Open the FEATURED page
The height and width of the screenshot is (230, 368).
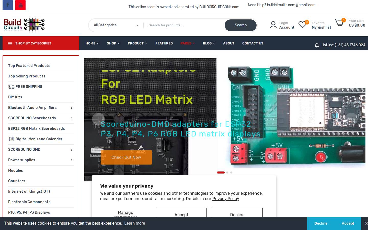coord(164,43)
